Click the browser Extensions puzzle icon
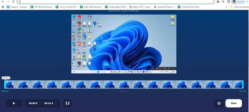 (218, 2)
